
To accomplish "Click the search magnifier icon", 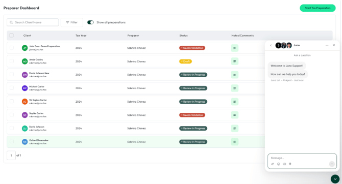I will click(11, 22).
